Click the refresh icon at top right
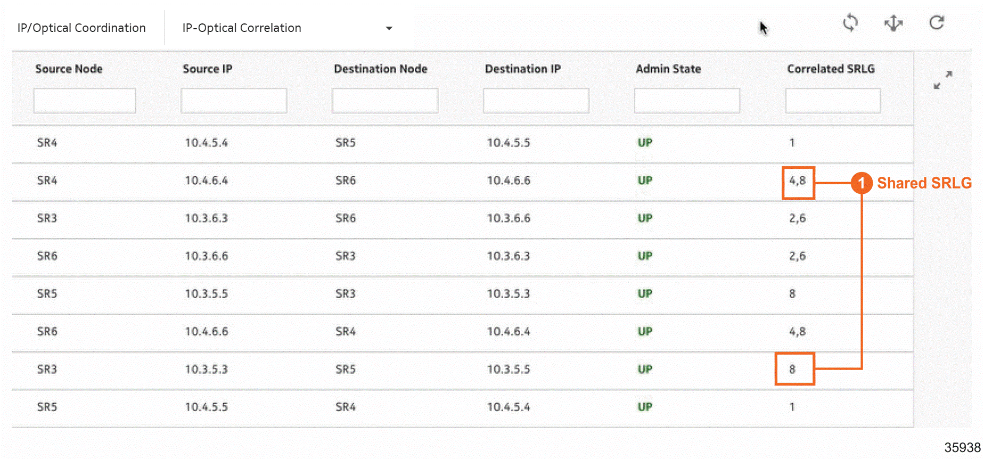The width and height of the screenshot is (984, 459). click(x=937, y=23)
